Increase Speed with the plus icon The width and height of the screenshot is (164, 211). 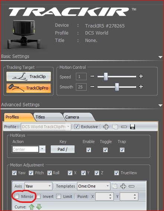pyautogui.click(x=141, y=76)
